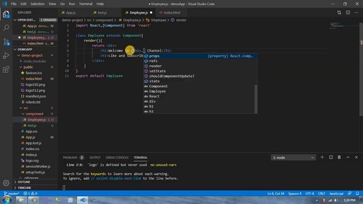Open the Edit menu

[x=23, y=4]
